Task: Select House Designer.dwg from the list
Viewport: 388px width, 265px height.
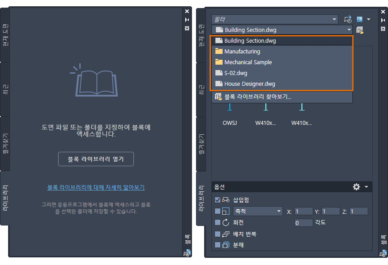Action: click(x=282, y=84)
